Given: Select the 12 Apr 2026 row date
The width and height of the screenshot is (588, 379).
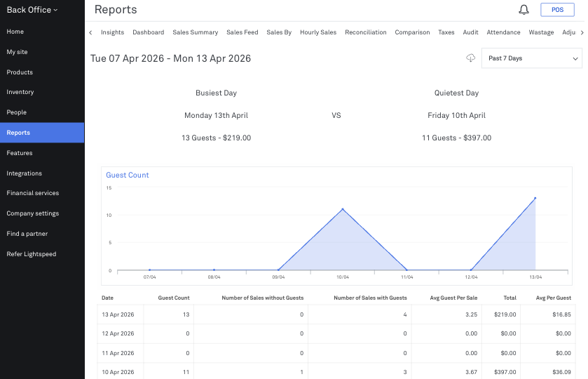Looking at the screenshot, I should pyautogui.click(x=118, y=333).
